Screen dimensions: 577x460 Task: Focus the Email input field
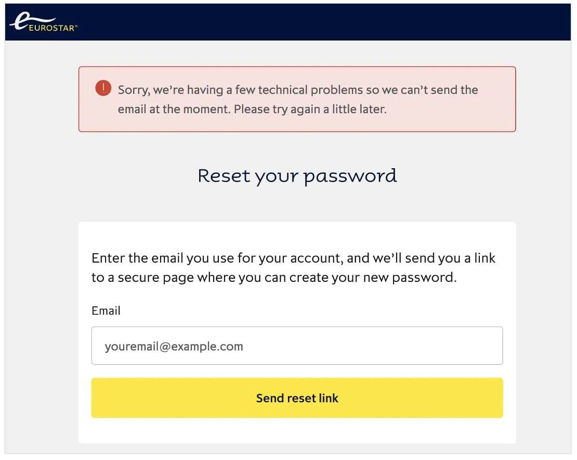pos(297,346)
